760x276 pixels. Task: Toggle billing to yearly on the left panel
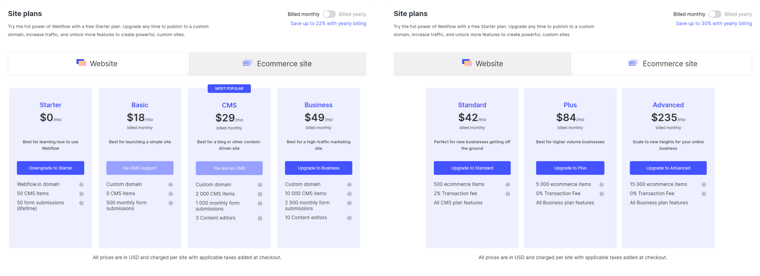(x=329, y=14)
